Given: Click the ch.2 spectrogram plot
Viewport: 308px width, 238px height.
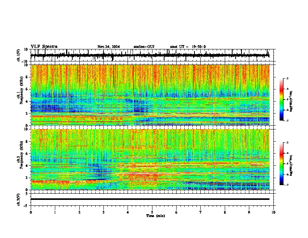Looking at the screenshot, I should pos(150,159).
